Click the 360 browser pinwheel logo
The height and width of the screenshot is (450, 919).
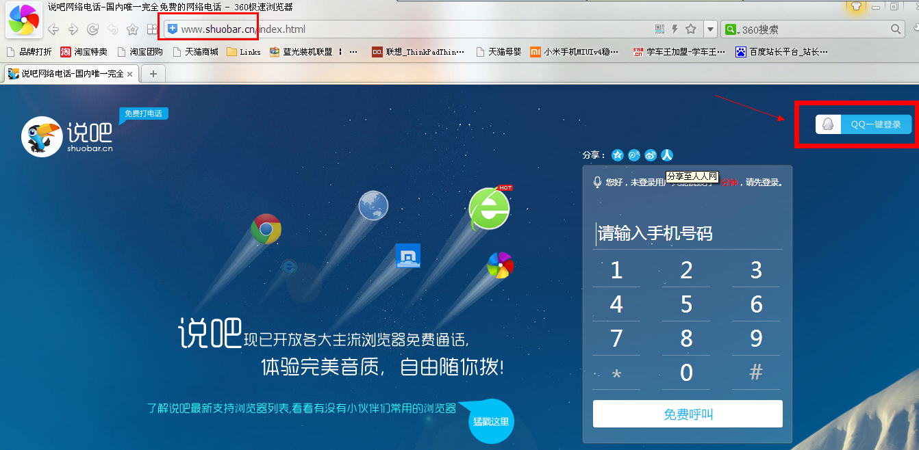24,20
